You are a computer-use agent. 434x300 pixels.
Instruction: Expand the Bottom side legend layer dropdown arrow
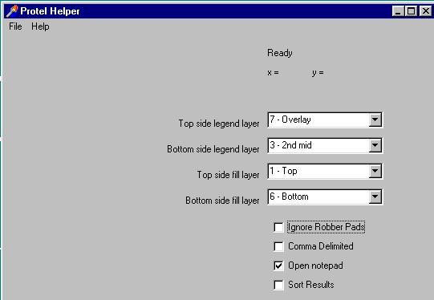[375, 145]
